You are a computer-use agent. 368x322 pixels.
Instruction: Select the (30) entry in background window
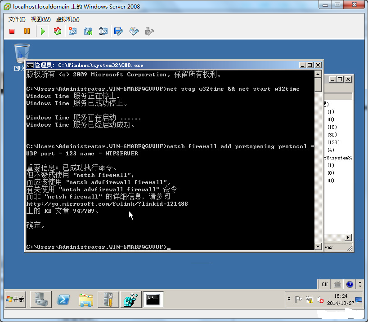point(332,135)
